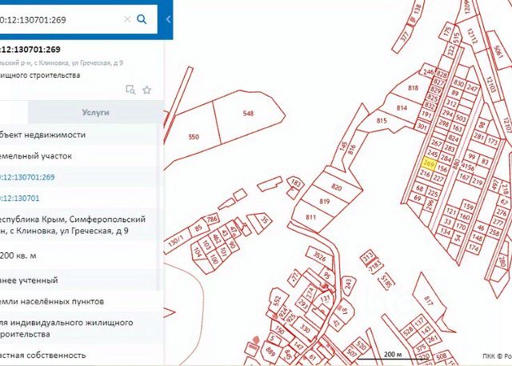This screenshot has width=512, height=366.
Task: Select highlighted yellow parcel 269
Action: pyautogui.click(x=429, y=163)
